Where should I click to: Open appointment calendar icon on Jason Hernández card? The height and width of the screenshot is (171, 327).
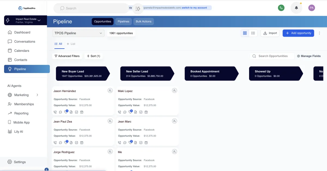coord(82,112)
